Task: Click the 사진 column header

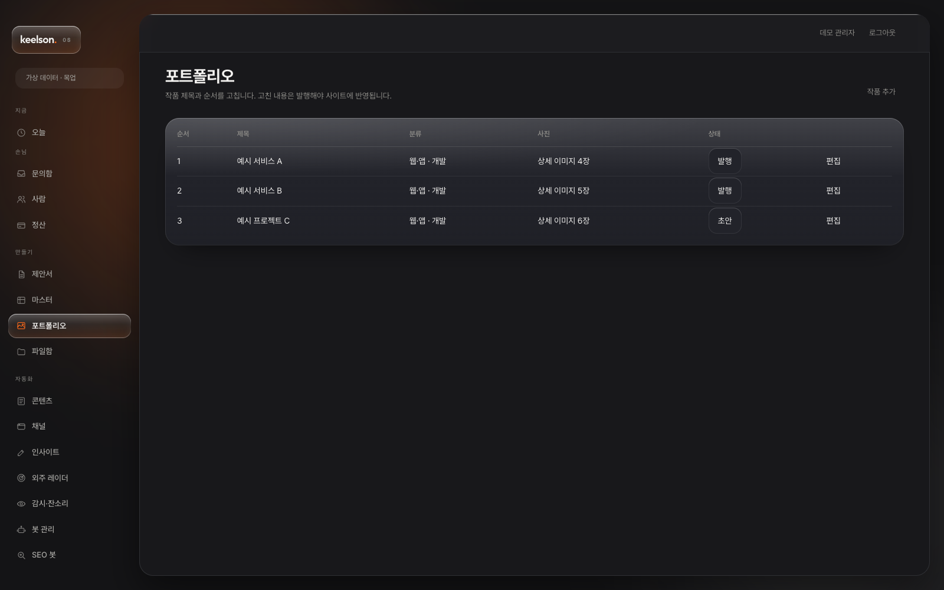Action: (543, 134)
